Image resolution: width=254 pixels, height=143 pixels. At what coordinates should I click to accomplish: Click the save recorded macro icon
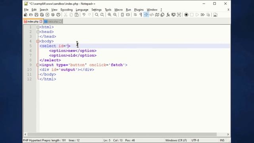pyautogui.click(x=208, y=15)
